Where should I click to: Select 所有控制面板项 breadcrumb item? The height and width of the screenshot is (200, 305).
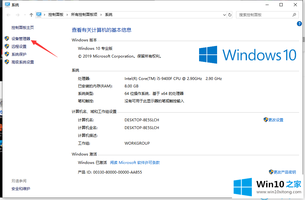tap(84, 15)
